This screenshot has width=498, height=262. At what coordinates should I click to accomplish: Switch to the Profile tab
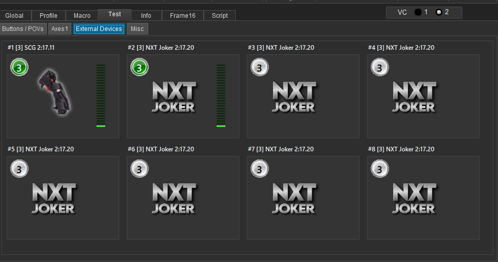[48, 16]
